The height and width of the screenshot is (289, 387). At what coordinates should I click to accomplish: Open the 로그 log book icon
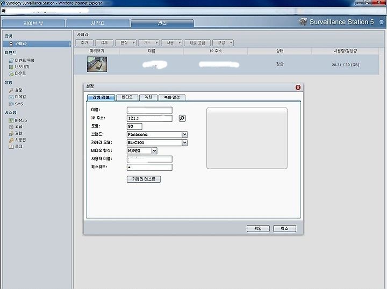(11, 147)
